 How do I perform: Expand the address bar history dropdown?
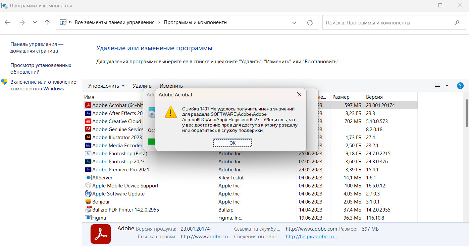294,23
